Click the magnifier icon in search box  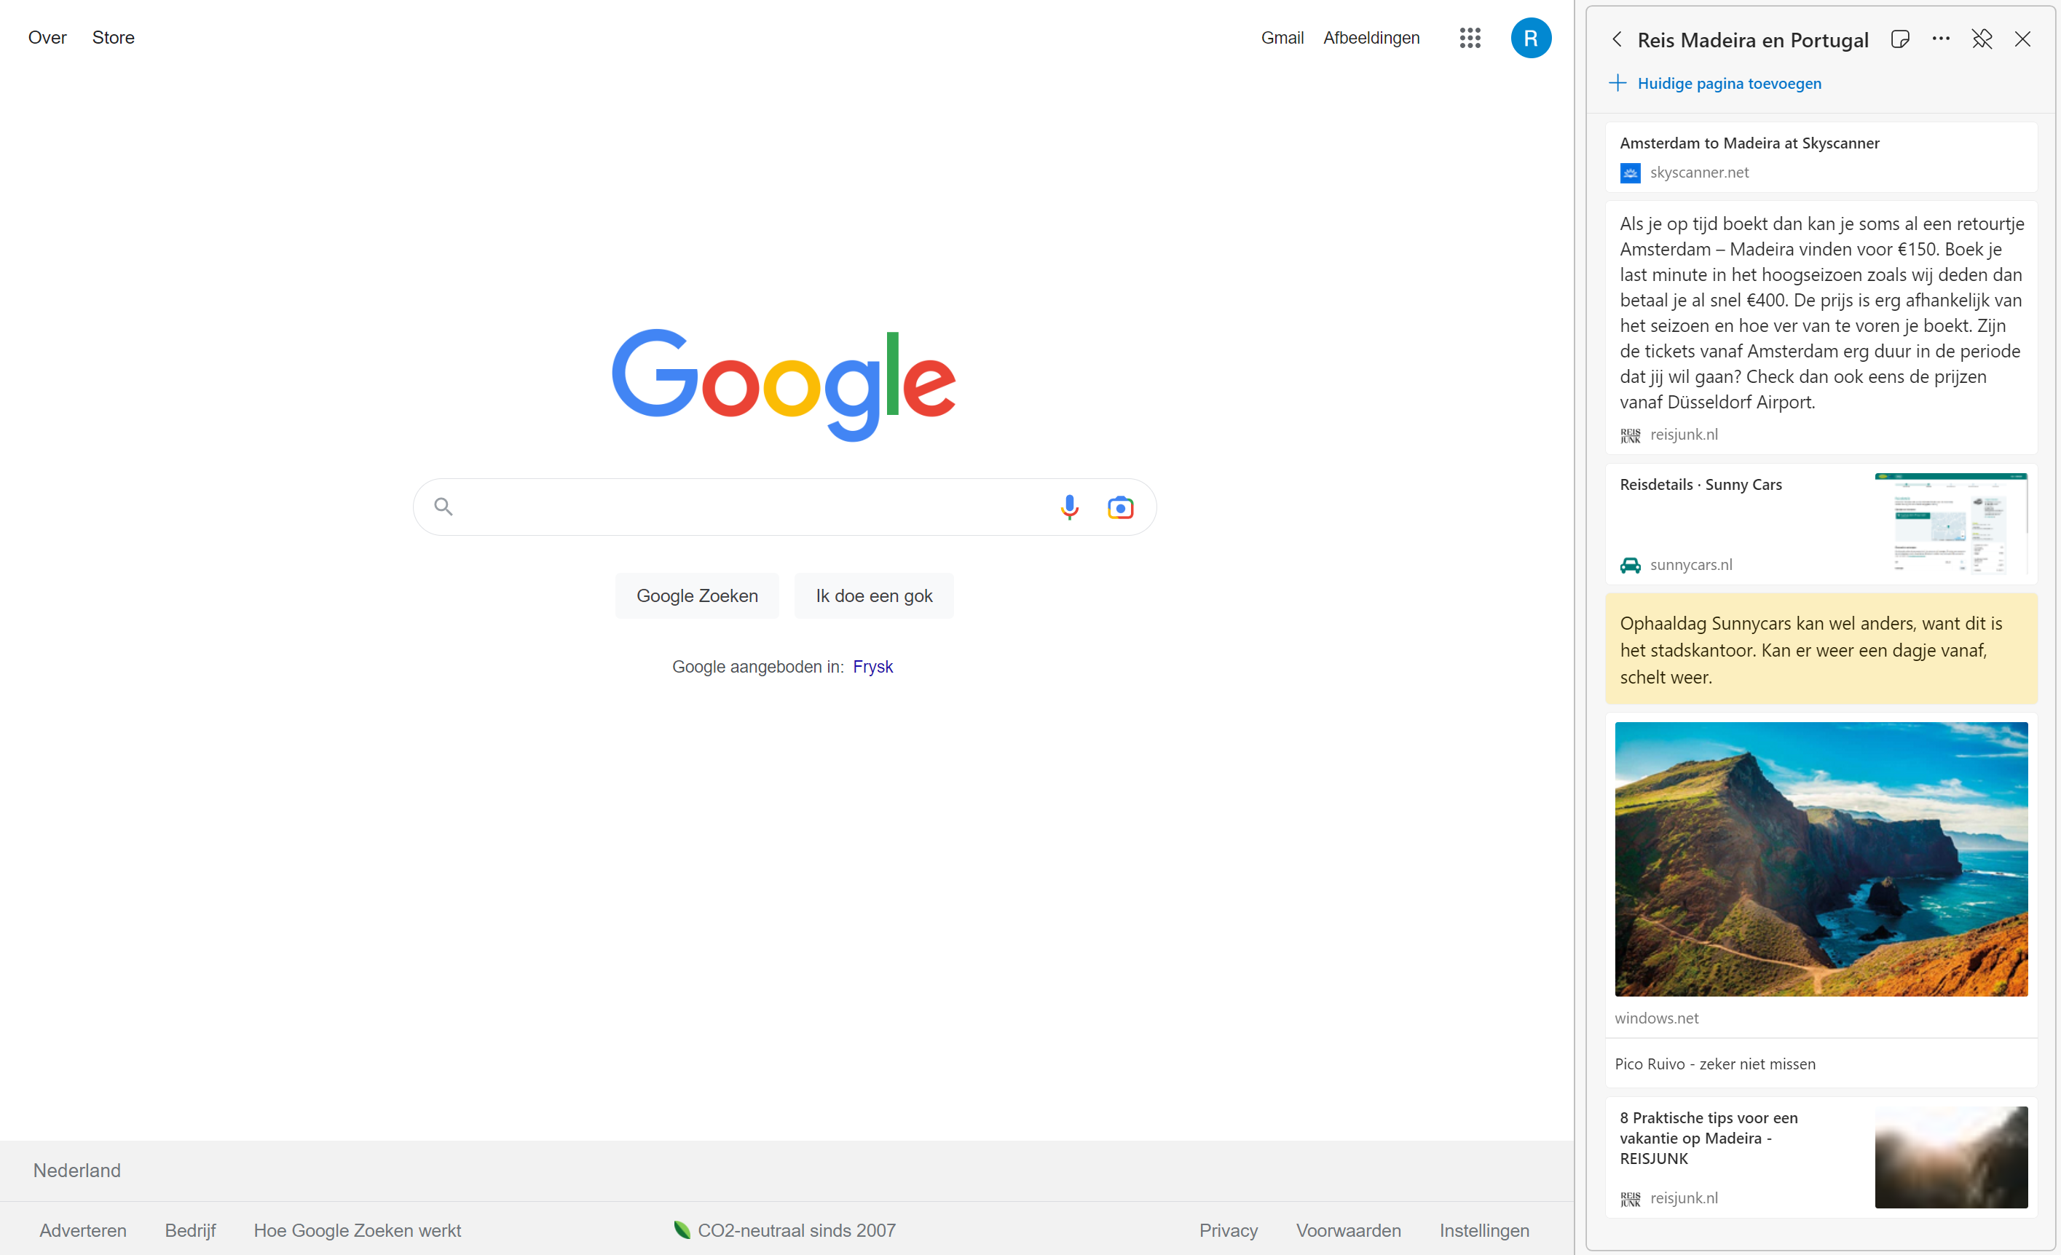tap(444, 507)
